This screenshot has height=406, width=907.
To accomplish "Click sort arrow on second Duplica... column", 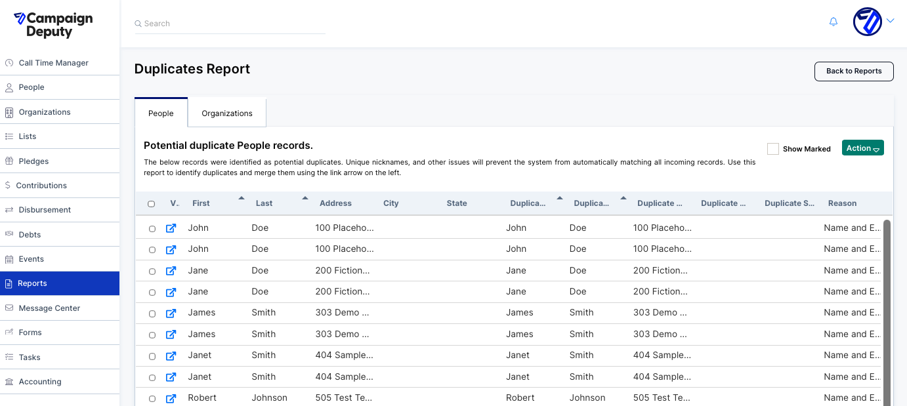I will pyautogui.click(x=623, y=197).
